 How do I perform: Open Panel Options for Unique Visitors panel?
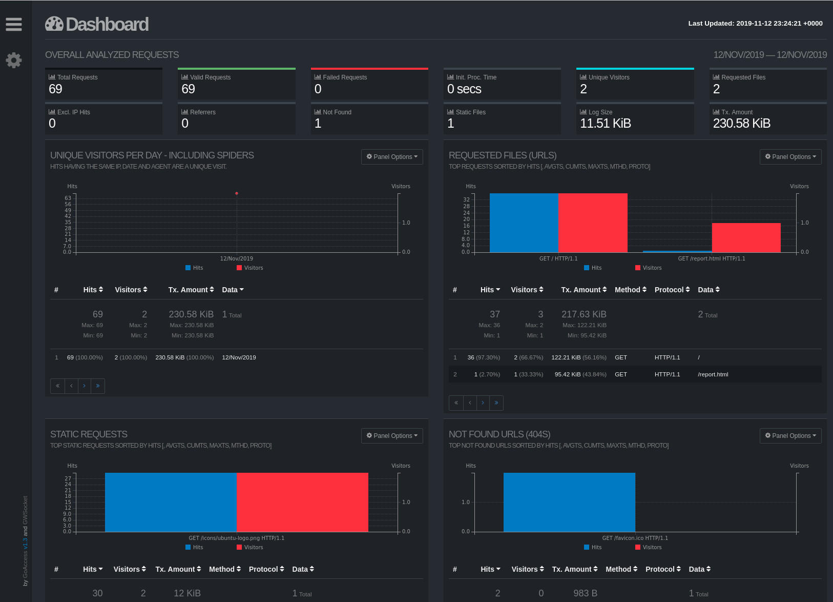pos(392,157)
